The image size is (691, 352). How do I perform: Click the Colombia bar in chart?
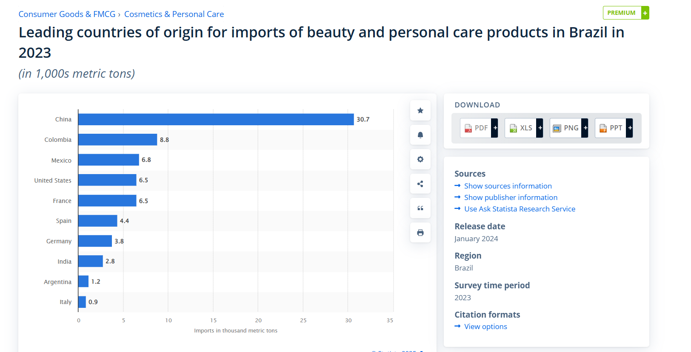117,140
